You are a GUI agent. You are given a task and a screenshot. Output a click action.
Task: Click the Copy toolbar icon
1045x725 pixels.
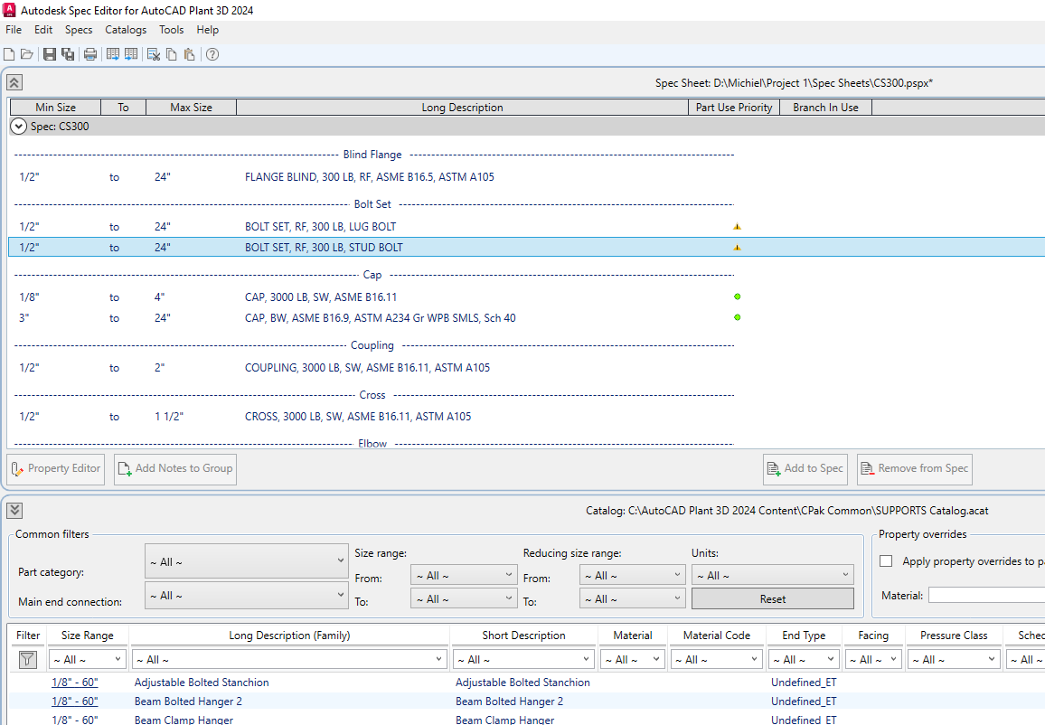[171, 54]
